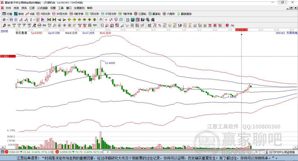Screen dimensions: 298x161
Task: Click the red floppy disk save icon
Action: pyautogui.click(x=143, y=20)
